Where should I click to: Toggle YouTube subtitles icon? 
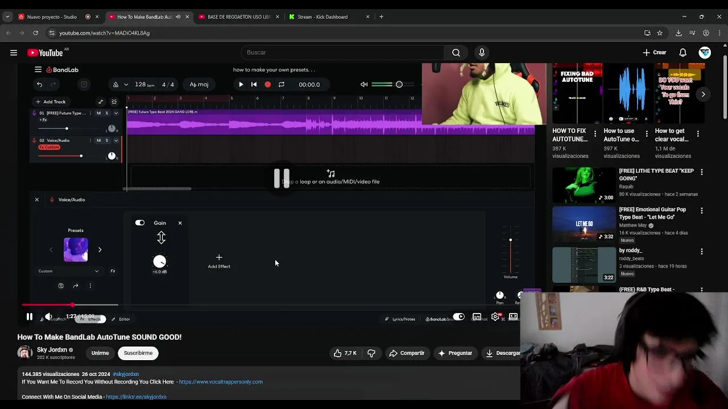[x=477, y=318]
